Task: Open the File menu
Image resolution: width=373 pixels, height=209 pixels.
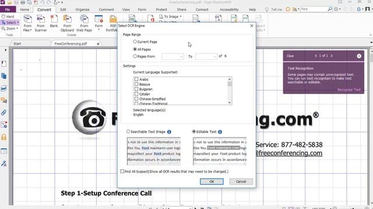Action: [x=8, y=9]
